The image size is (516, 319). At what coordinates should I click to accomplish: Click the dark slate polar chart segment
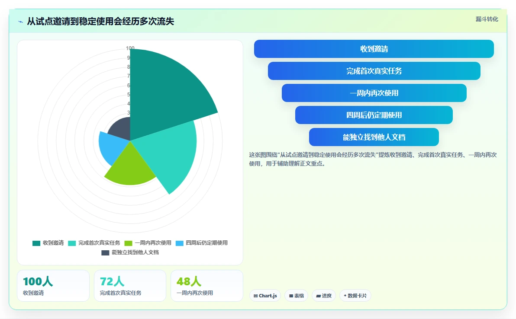click(121, 130)
